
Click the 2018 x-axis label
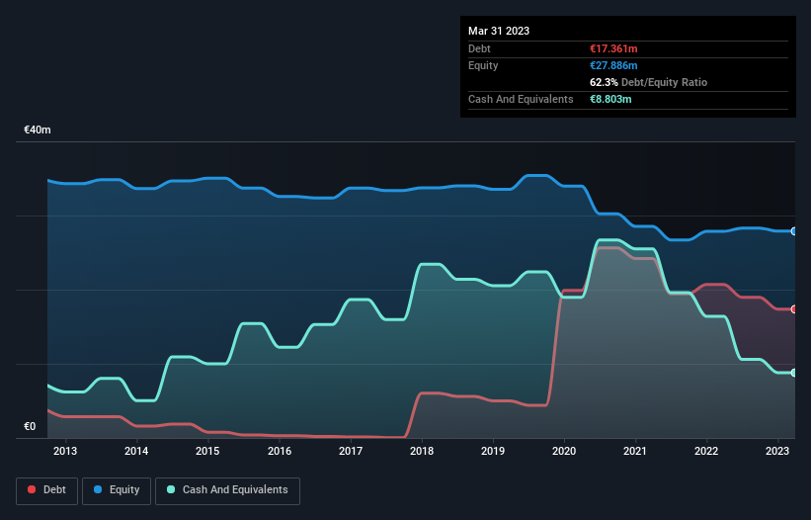pos(422,451)
